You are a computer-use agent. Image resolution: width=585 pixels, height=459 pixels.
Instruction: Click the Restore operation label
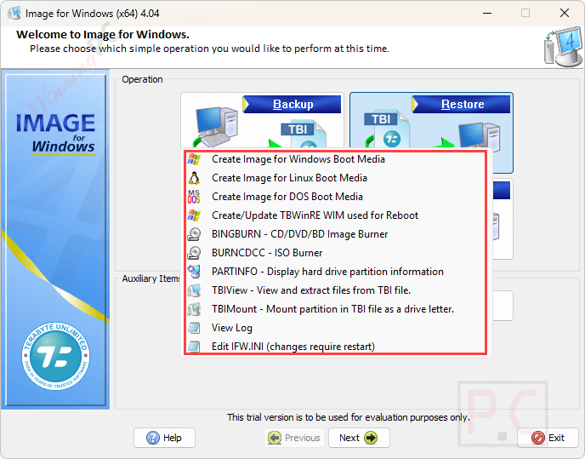coord(461,104)
